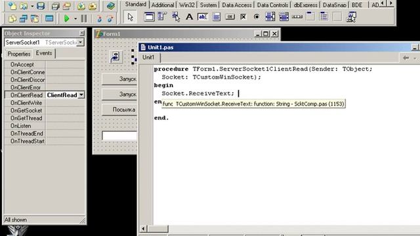The height and width of the screenshot is (236, 420).
Task: Click the Save (floppy disk) icon
Action: coord(41,6)
